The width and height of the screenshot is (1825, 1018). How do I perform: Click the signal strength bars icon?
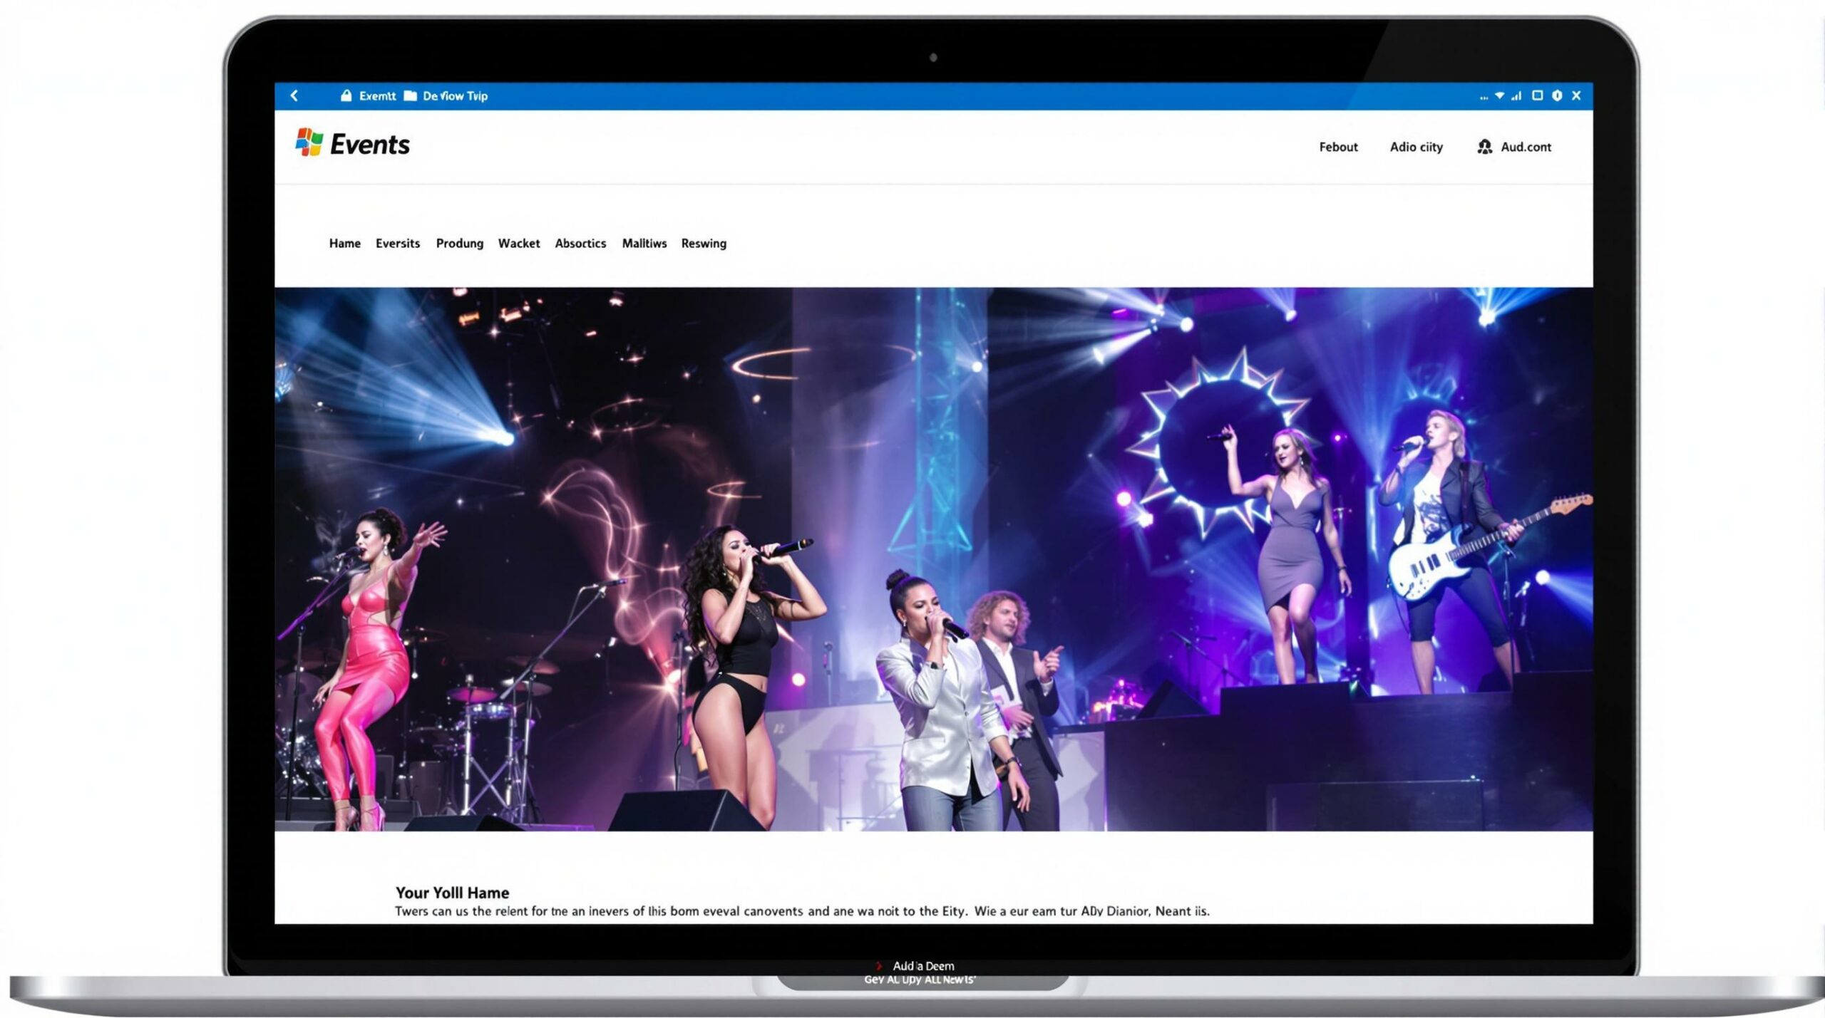pos(1516,95)
